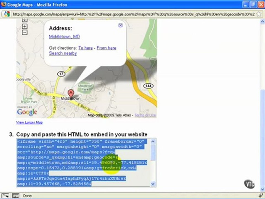Minimize the Firefox window

[245, 4]
